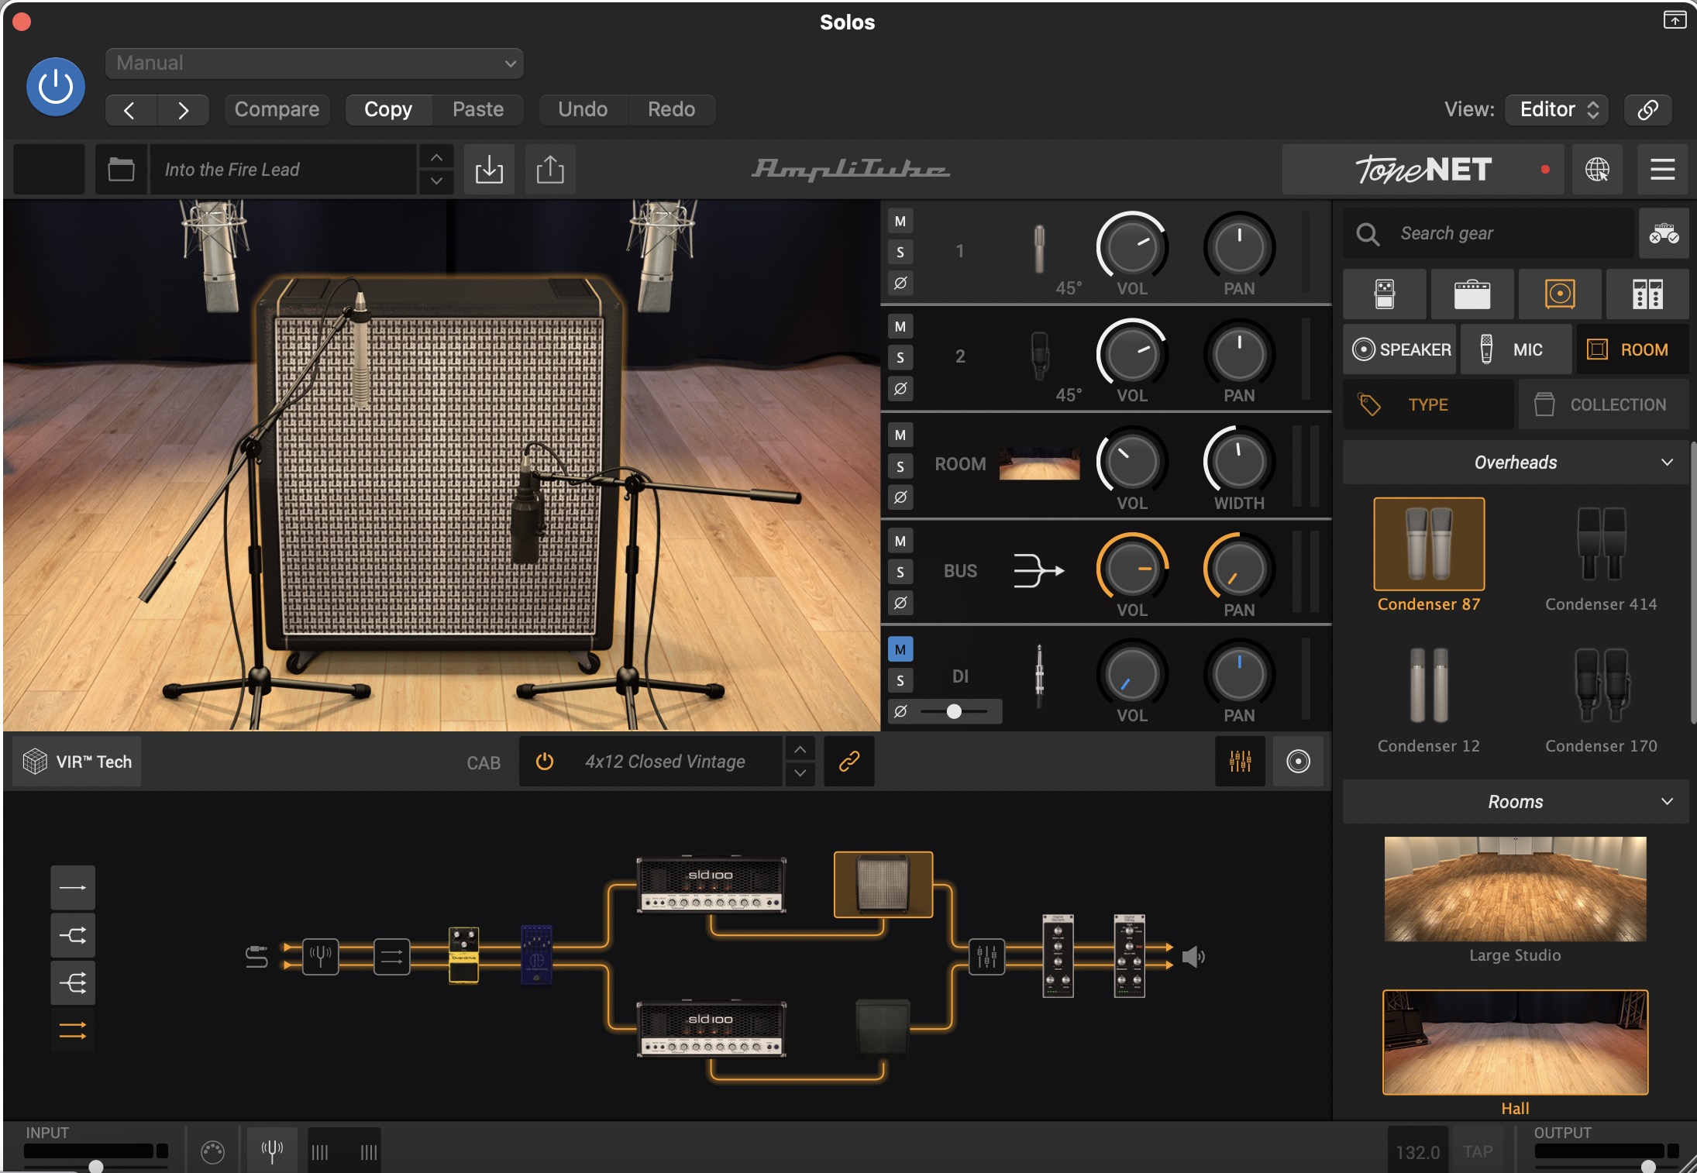Select the upper sld100 amp in chain
Viewport: 1697px width, 1173px height.
(x=711, y=885)
